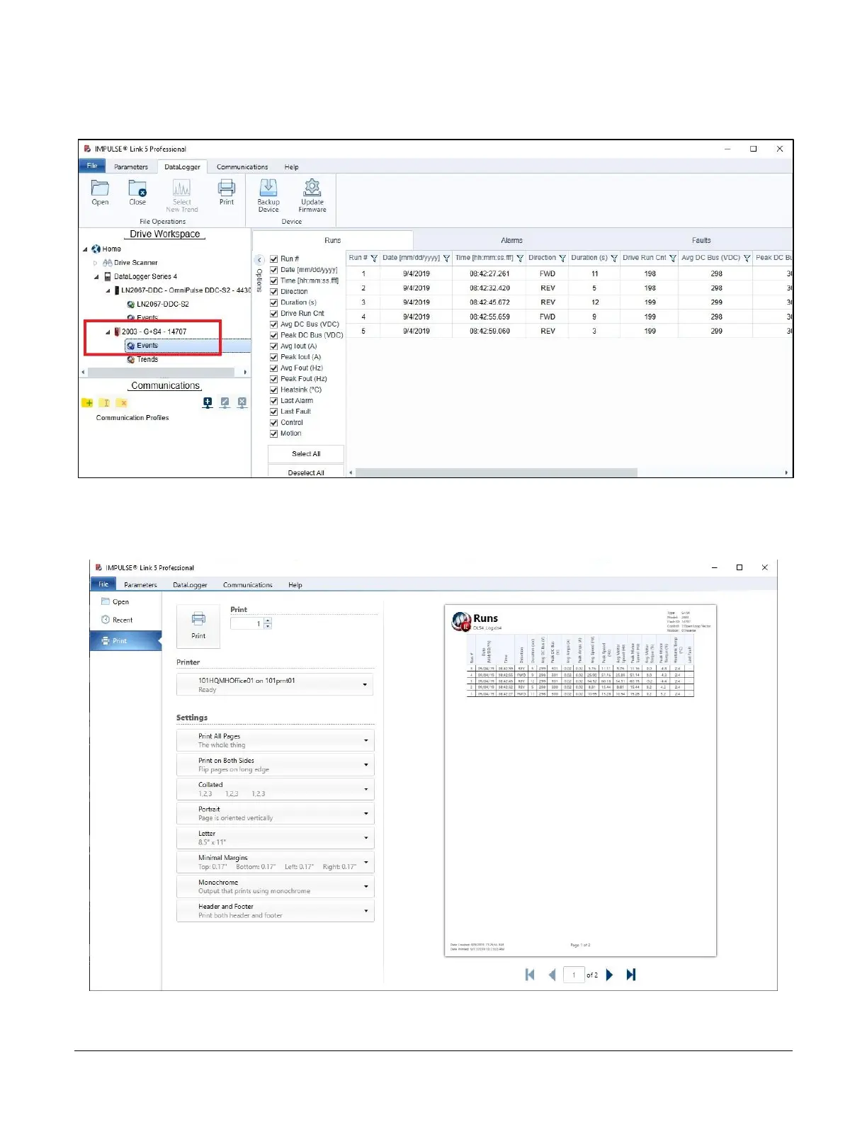Disable the Drive Run Cnt checkbox

273,313
